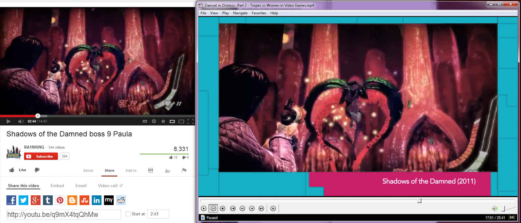
Task: Switch to the Embed tab
Action: [x=57, y=186]
